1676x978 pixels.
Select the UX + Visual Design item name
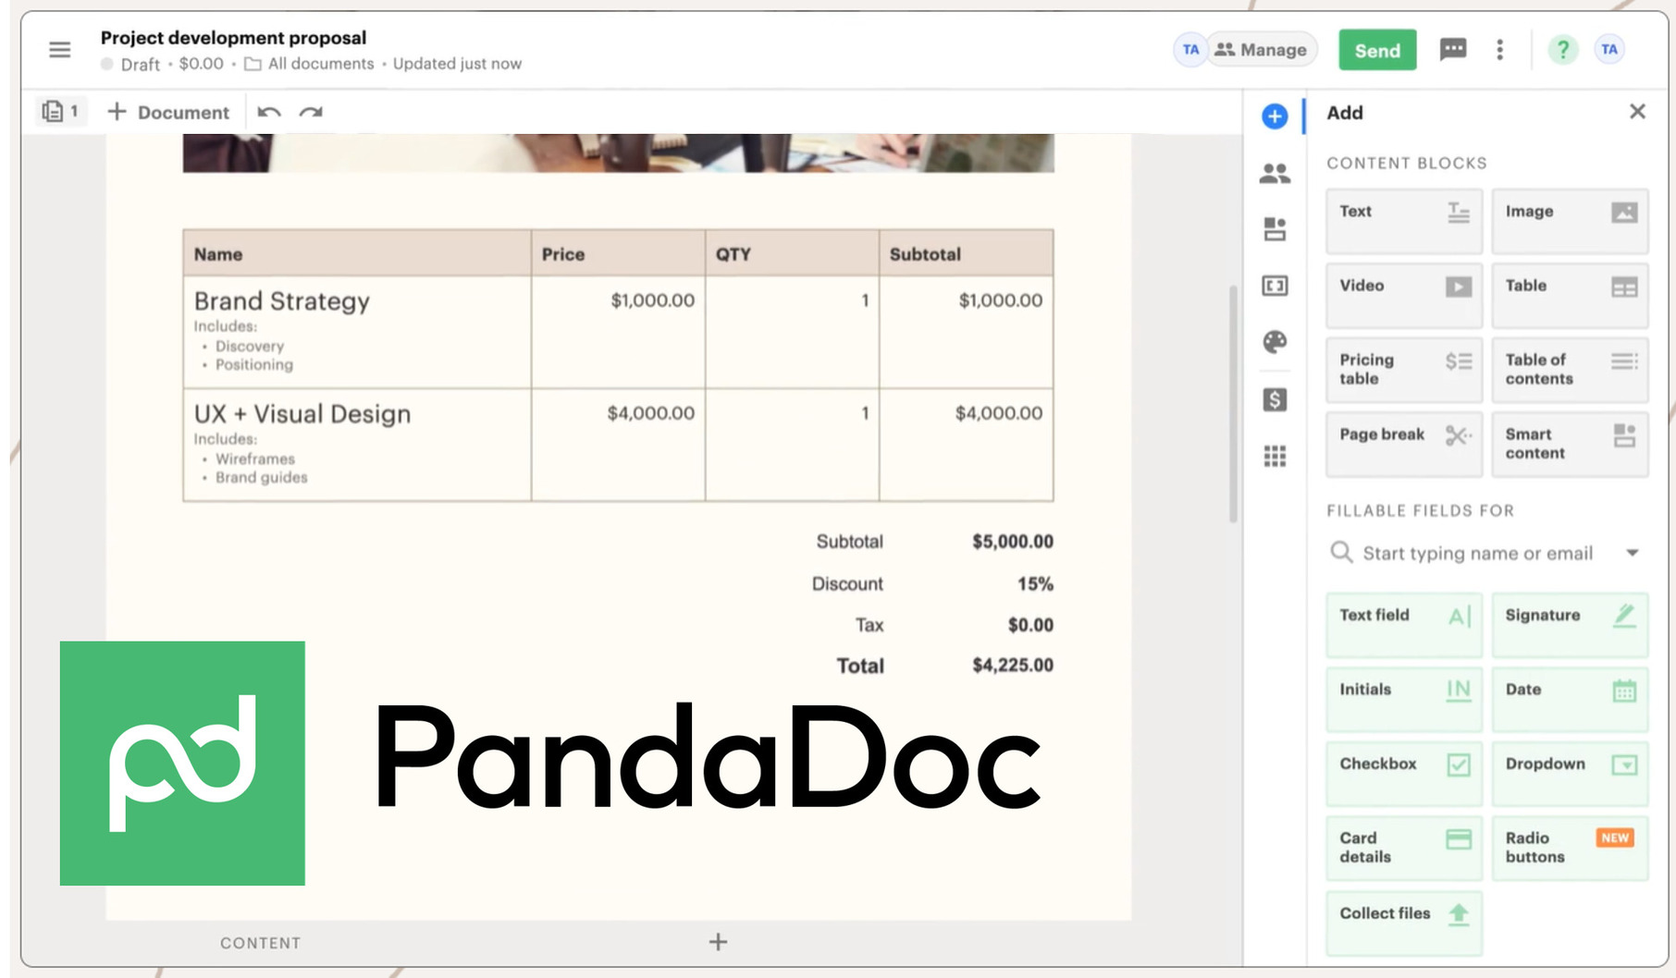[x=302, y=414]
